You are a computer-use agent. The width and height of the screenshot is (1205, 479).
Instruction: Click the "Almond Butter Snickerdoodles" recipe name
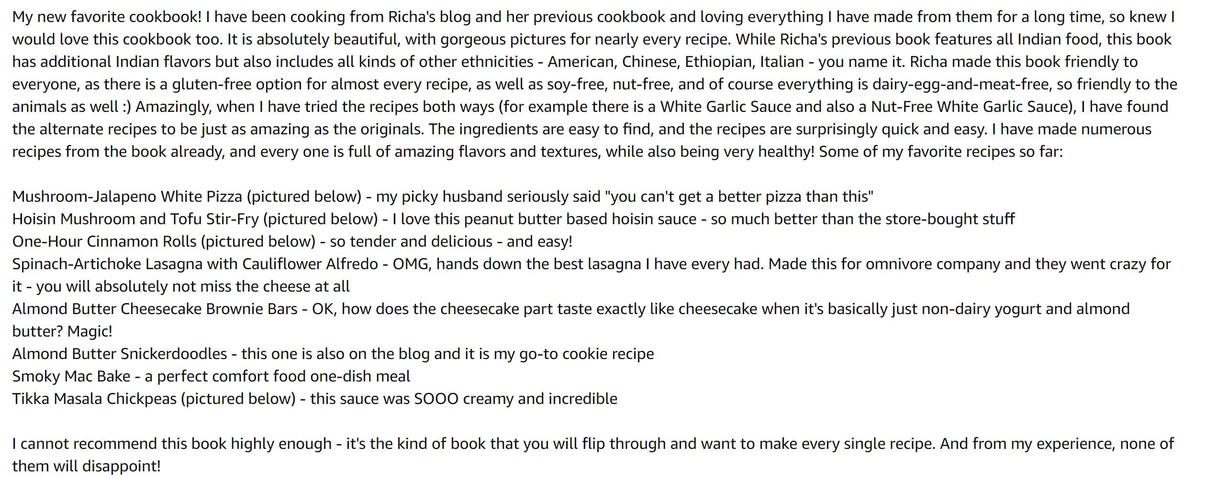pos(119,354)
